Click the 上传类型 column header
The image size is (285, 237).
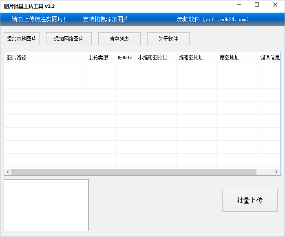tap(101, 58)
